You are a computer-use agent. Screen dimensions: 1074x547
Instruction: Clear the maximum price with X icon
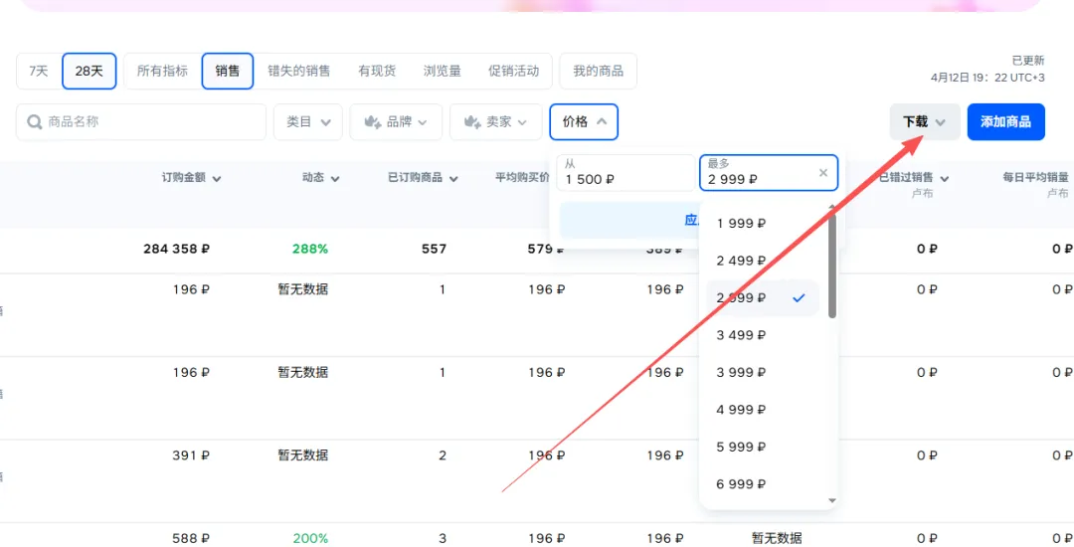click(823, 172)
